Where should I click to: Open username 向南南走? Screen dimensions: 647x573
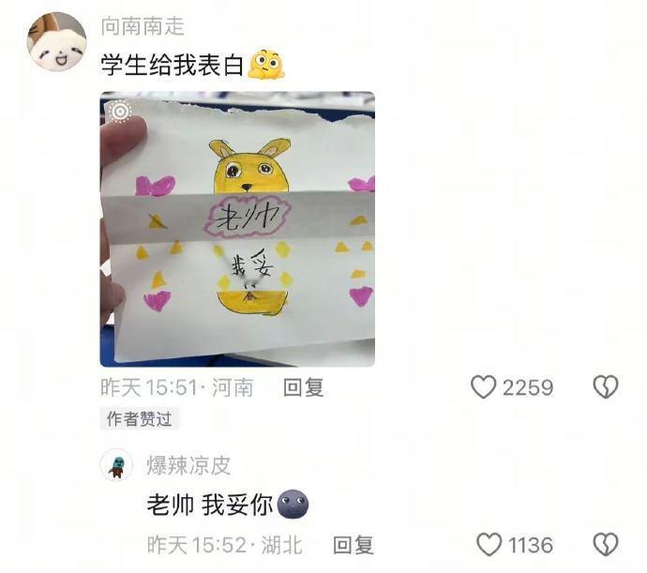click(143, 26)
